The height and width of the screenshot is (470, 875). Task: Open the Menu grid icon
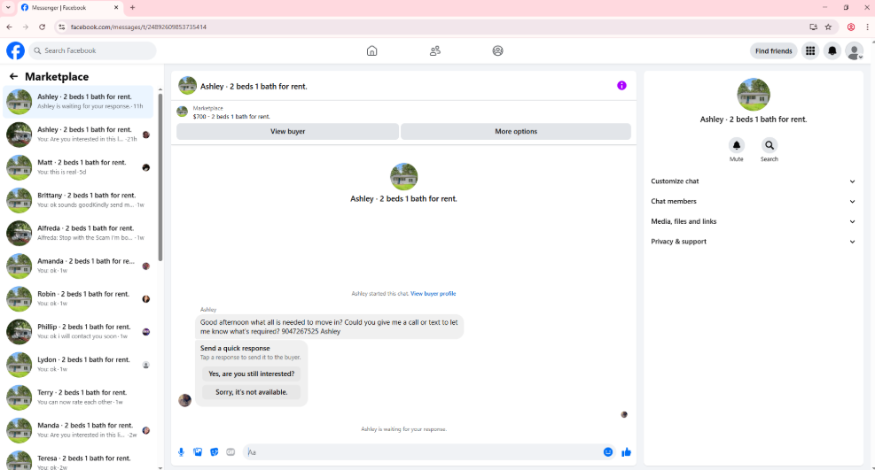click(x=810, y=50)
